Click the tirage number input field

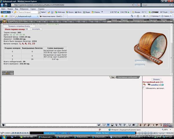[28, 29]
